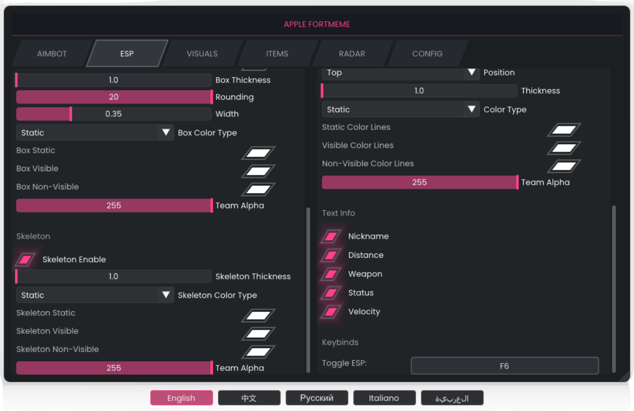The image size is (634, 411).
Task: Open the Non-Visible Color Lines swatch
Action: click(564, 166)
